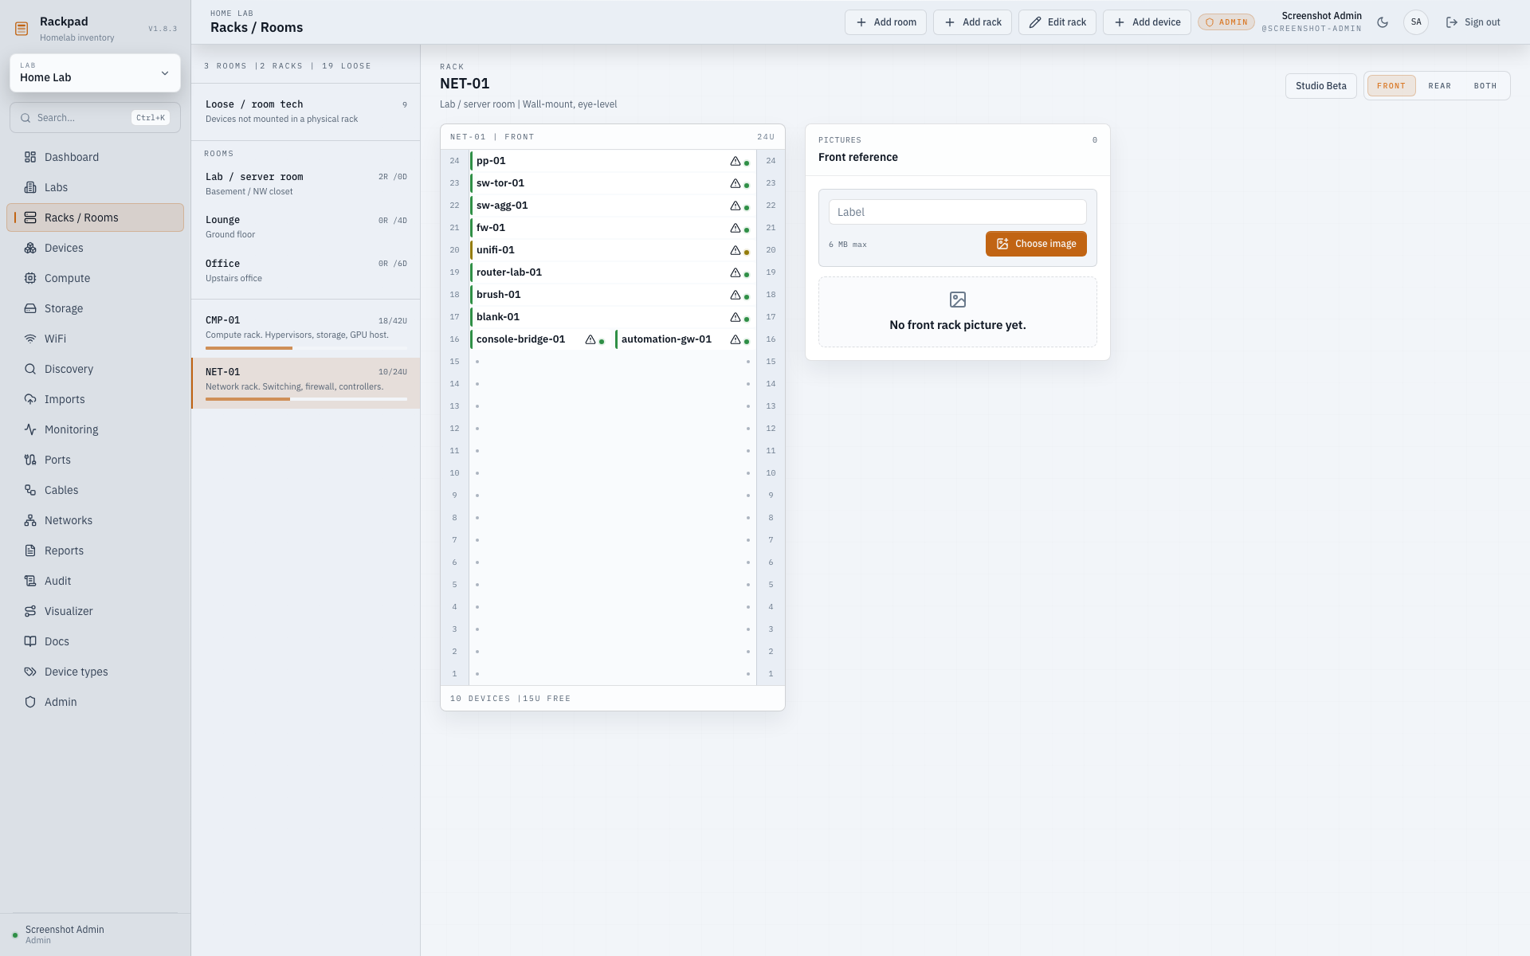The image size is (1530, 956).
Task: Select automation-gw-01 device
Action: 685,339
